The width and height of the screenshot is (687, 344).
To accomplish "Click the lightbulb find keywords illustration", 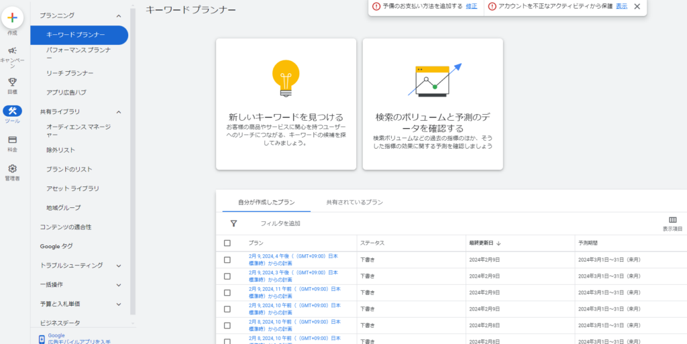I will (286, 78).
